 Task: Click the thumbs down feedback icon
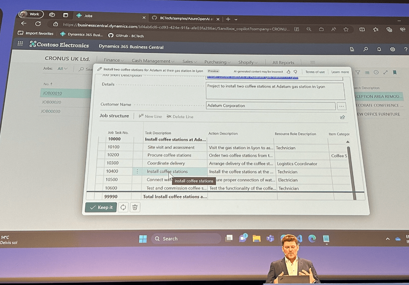296,72
